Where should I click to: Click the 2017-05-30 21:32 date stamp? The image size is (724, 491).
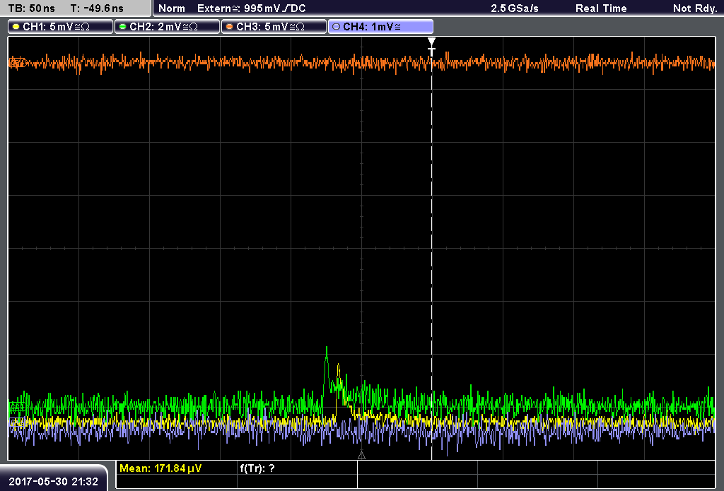(54, 482)
